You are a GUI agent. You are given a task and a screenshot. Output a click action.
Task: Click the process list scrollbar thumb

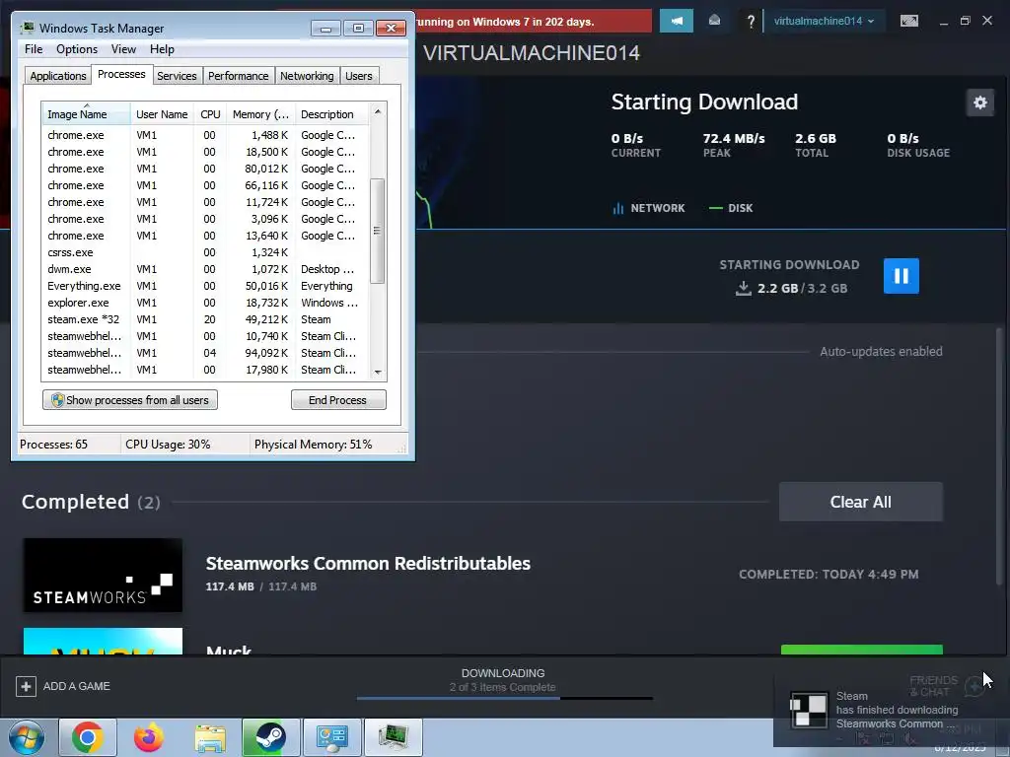(x=378, y=231)
